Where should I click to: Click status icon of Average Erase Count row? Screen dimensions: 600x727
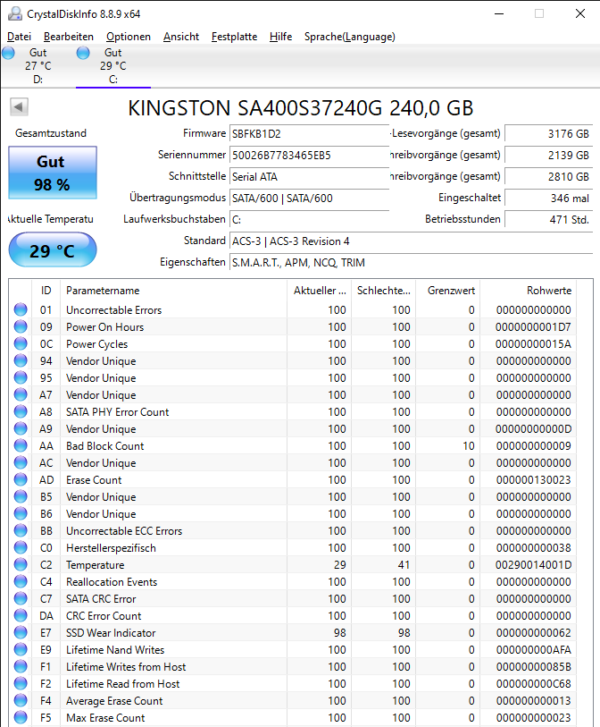click(21, 700)
